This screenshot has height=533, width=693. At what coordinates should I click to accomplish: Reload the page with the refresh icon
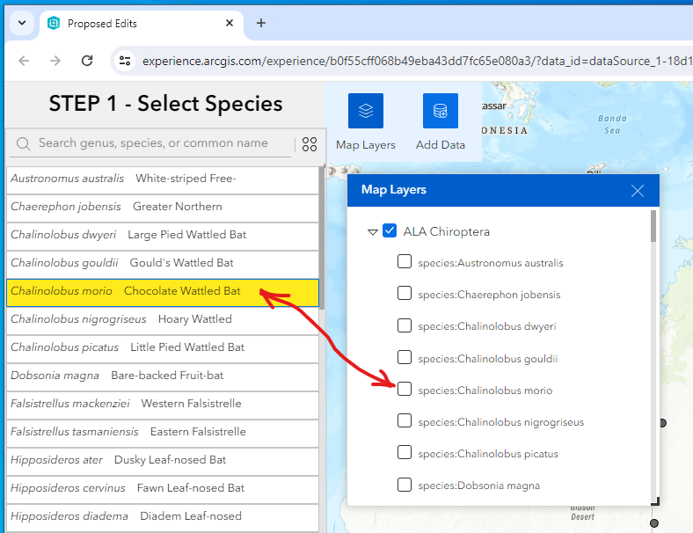point(87,61)
